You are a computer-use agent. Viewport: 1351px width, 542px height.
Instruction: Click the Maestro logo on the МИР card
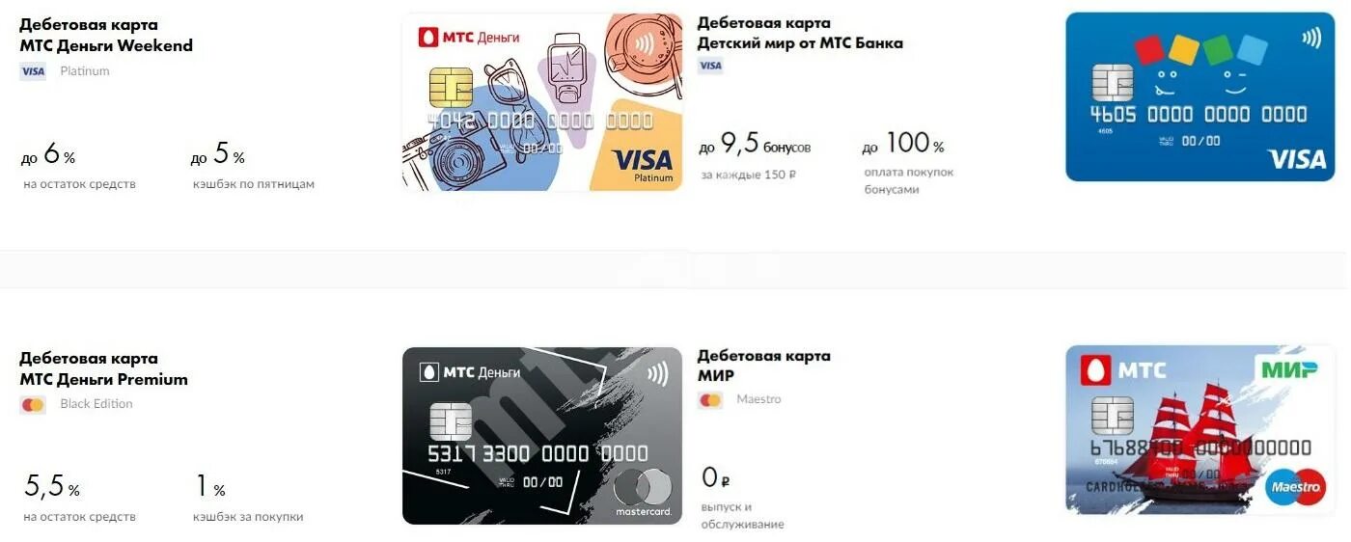tap(1296, 487)
